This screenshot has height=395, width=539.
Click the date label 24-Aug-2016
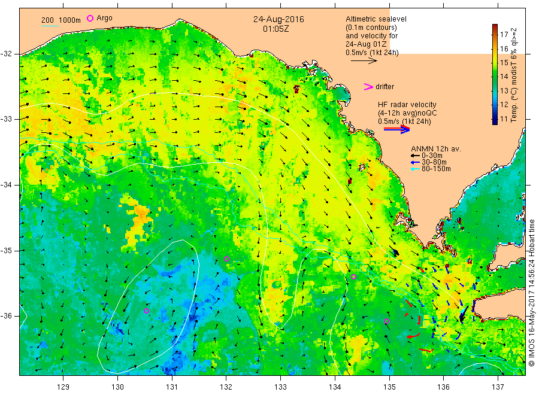(x=278, y=19)
